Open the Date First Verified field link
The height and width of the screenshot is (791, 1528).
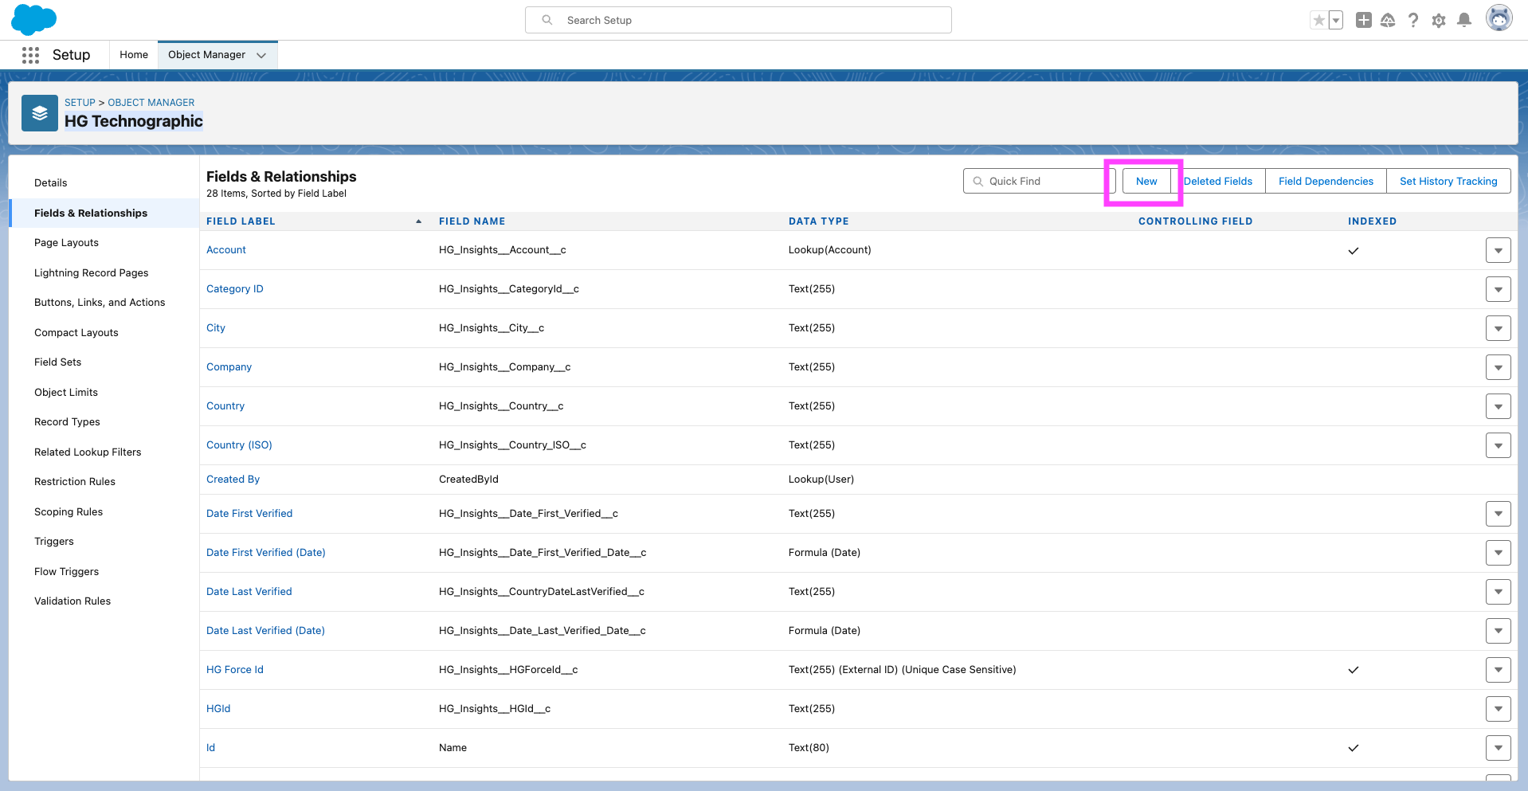(249, 514)
